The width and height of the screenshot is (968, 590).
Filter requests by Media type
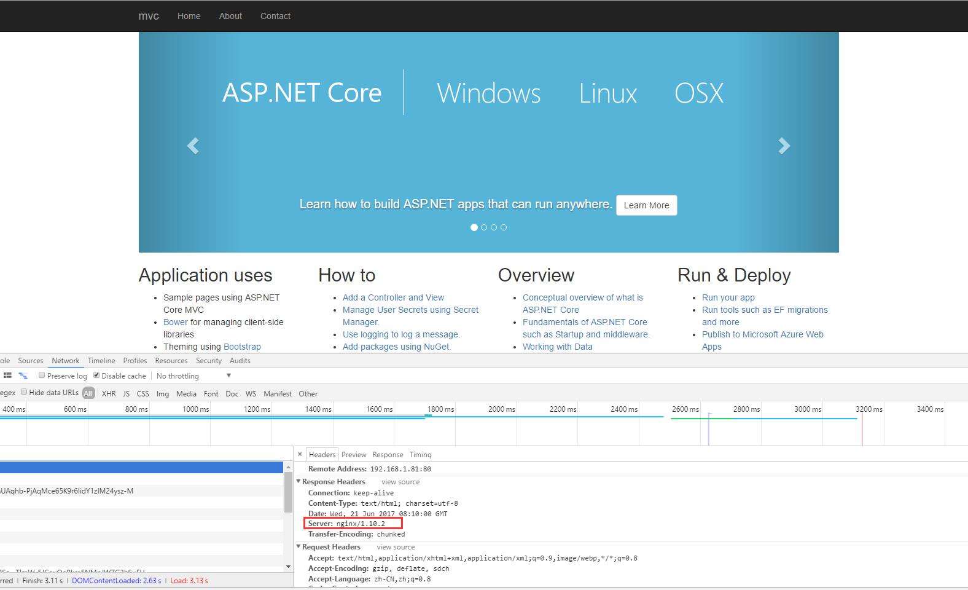(186, 393)
